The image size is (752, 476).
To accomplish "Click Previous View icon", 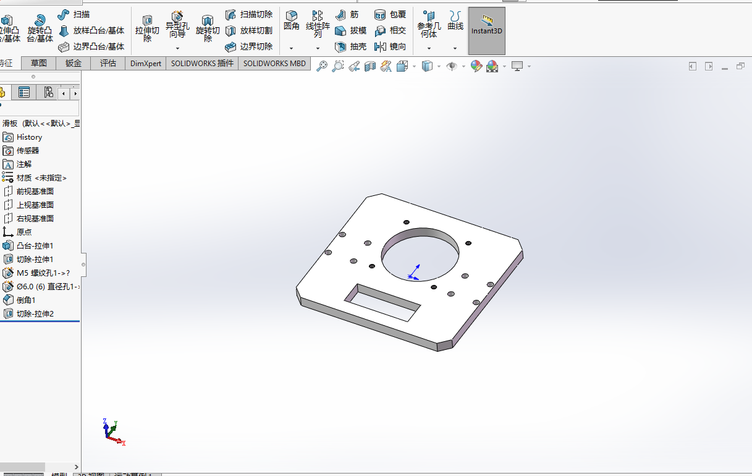I will pyautogui.click(x=354, y=66).
